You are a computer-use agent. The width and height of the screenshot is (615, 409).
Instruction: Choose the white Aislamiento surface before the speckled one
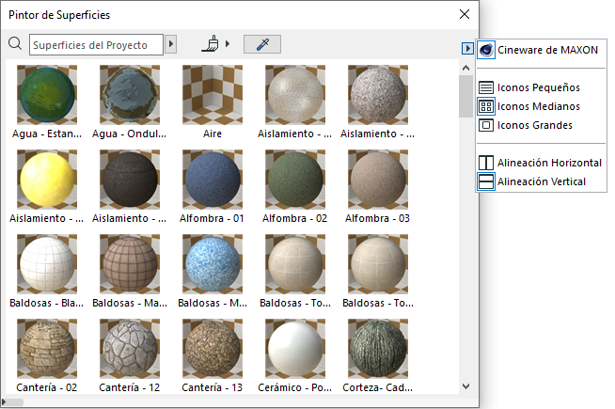point(295,95)
